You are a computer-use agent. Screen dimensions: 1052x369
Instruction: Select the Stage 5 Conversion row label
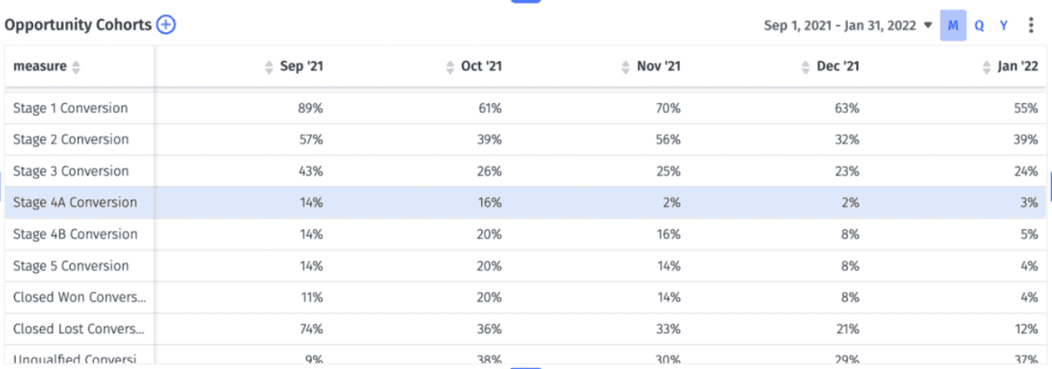click(71, 266)
